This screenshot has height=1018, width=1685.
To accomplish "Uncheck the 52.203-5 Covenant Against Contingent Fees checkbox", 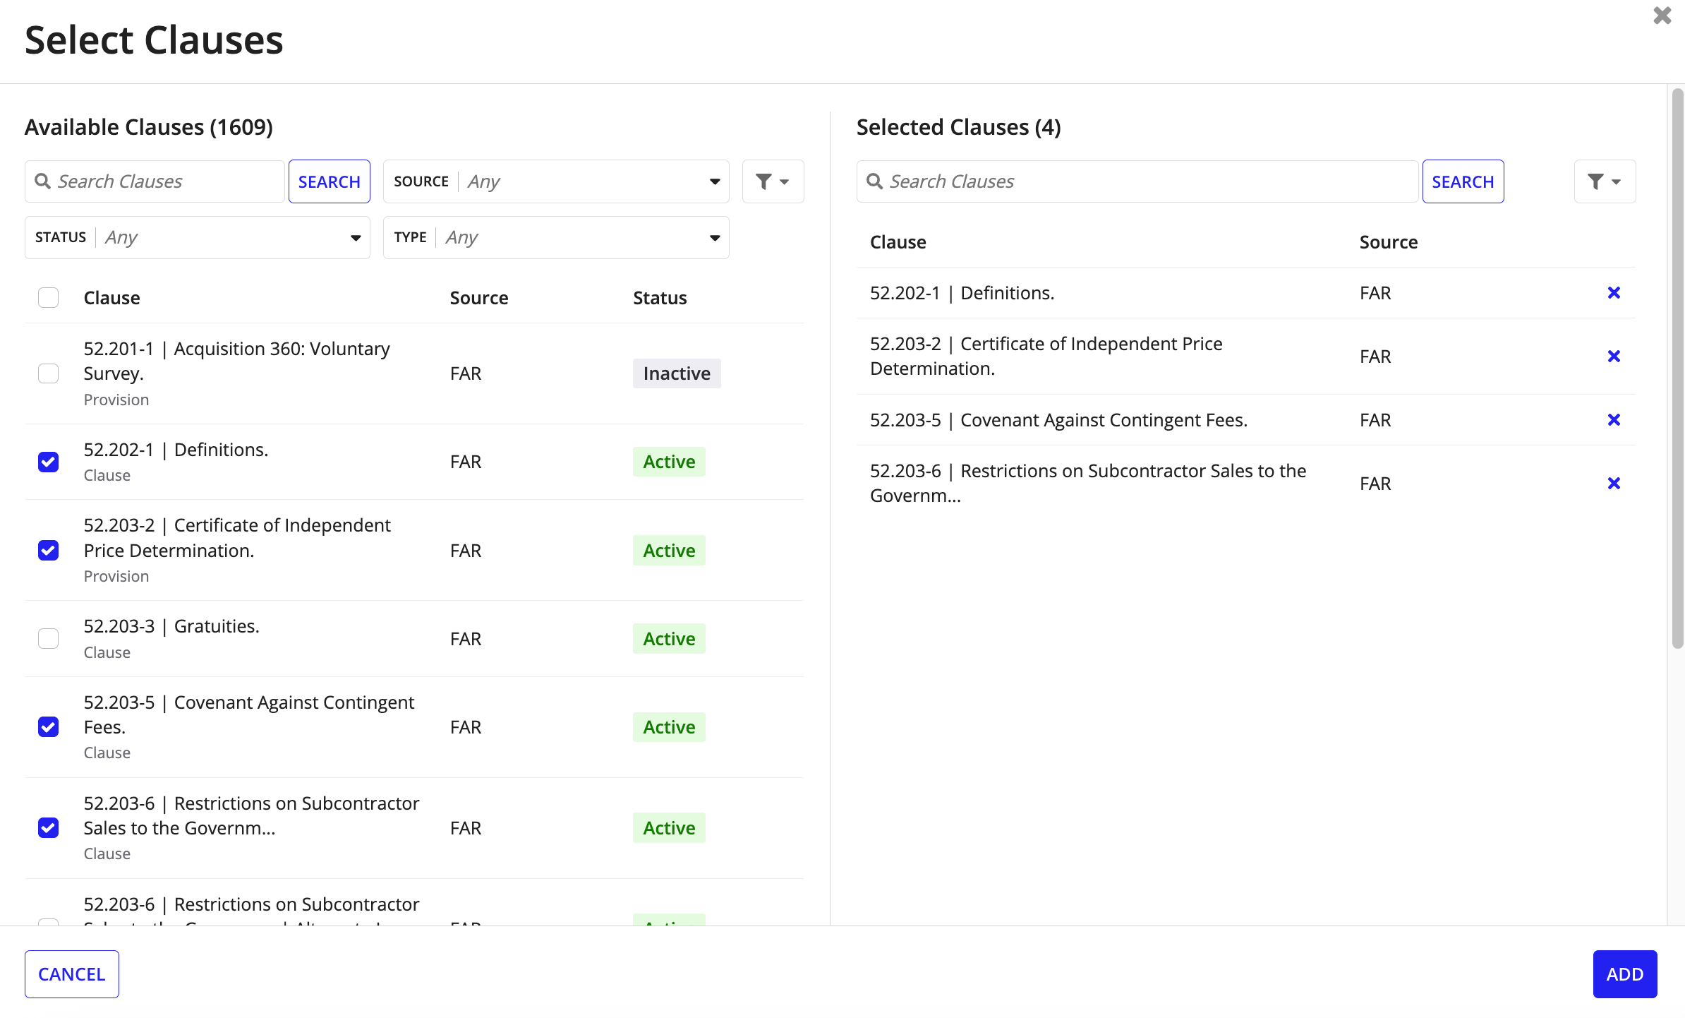I will click(x=48, y=727).
